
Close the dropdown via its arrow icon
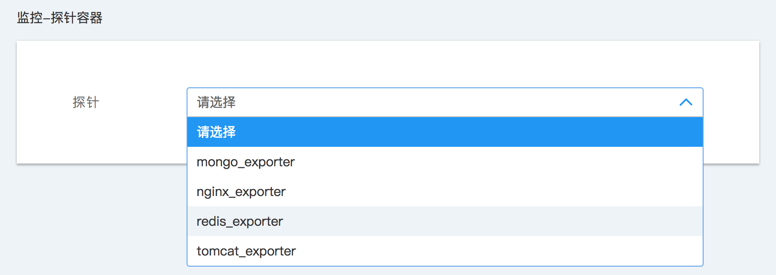point(685,102)
